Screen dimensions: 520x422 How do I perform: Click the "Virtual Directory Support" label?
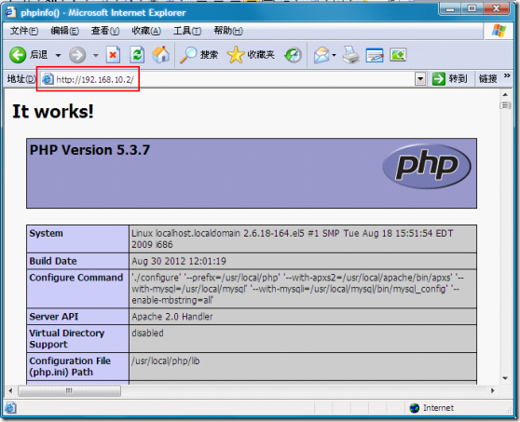(67, 338)
